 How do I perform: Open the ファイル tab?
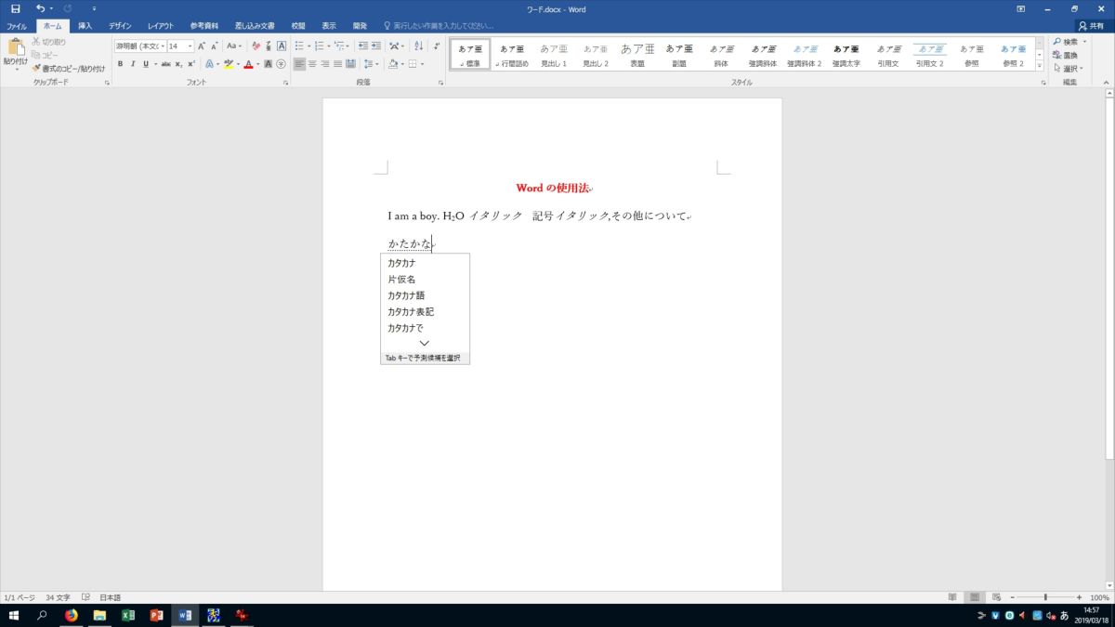click(x=17, y=26)
